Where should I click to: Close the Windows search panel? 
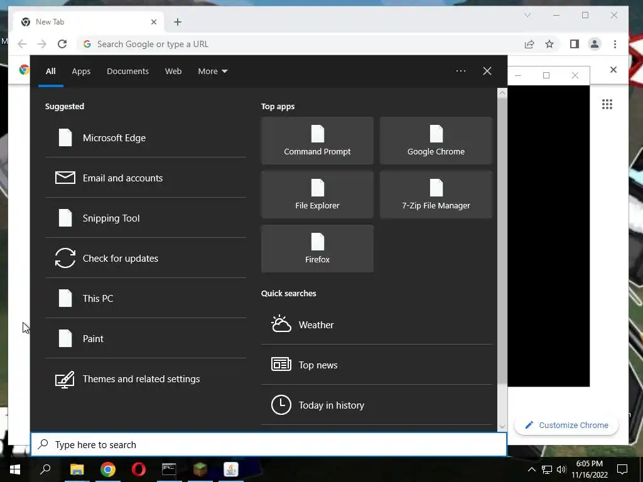click(487, 71)
